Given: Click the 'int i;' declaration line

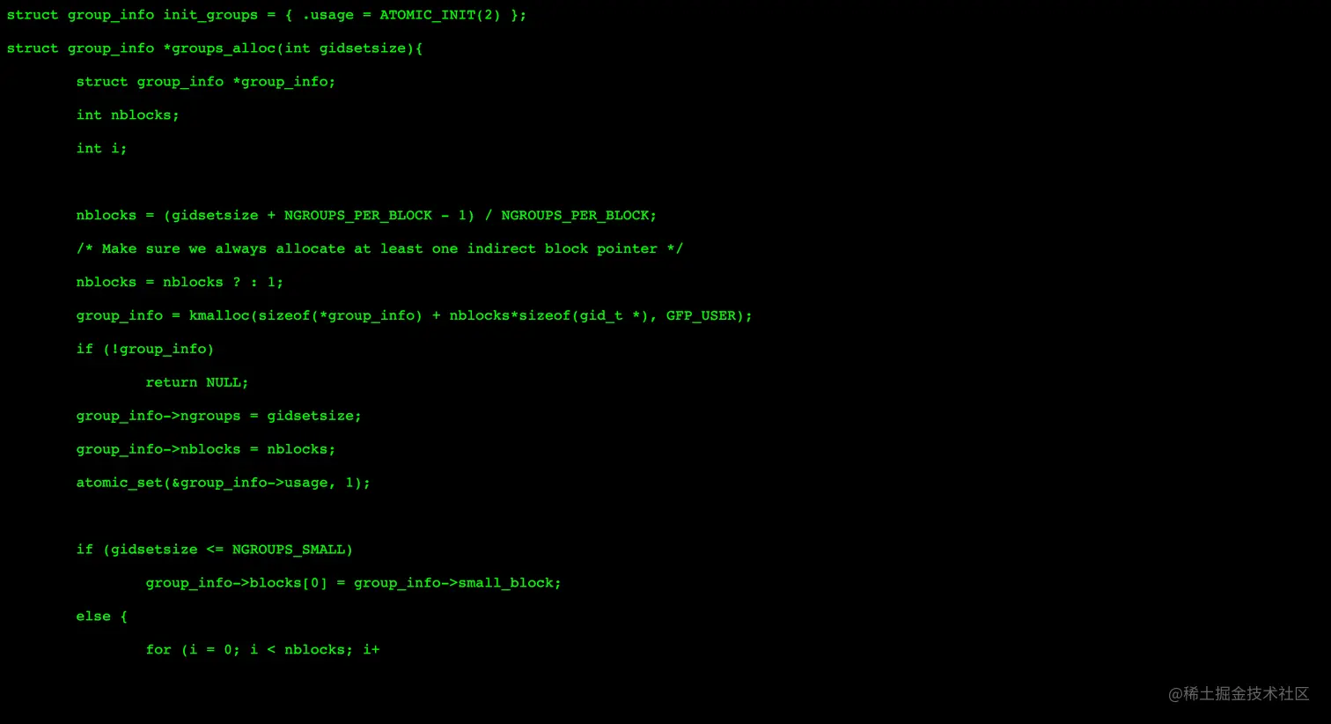Looking at the screenshot, I should pos(101,149).
